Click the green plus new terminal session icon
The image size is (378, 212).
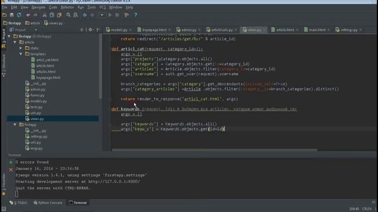(x=11, y=163)
